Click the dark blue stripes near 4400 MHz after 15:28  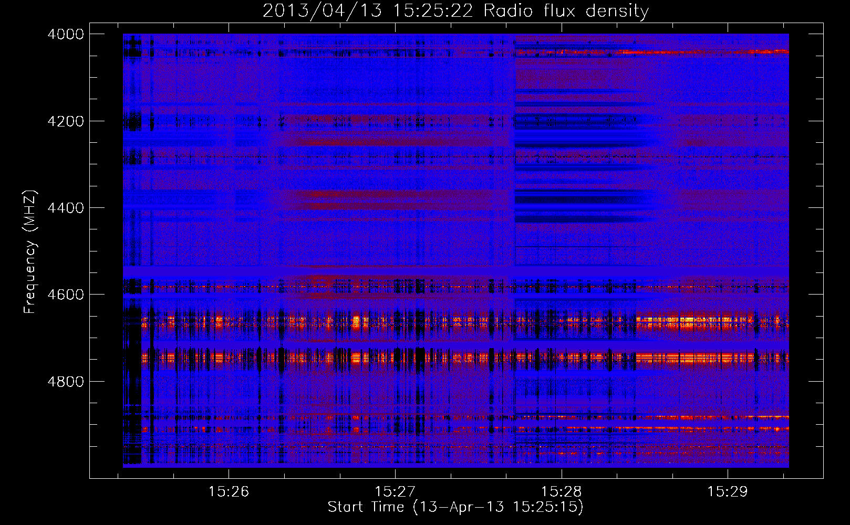pos(578,198)
